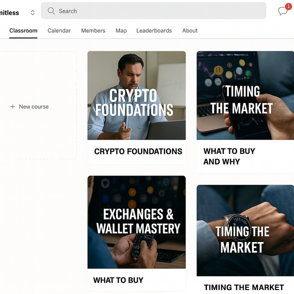Switch to the Calendar tab

click(x=59, y=30)
